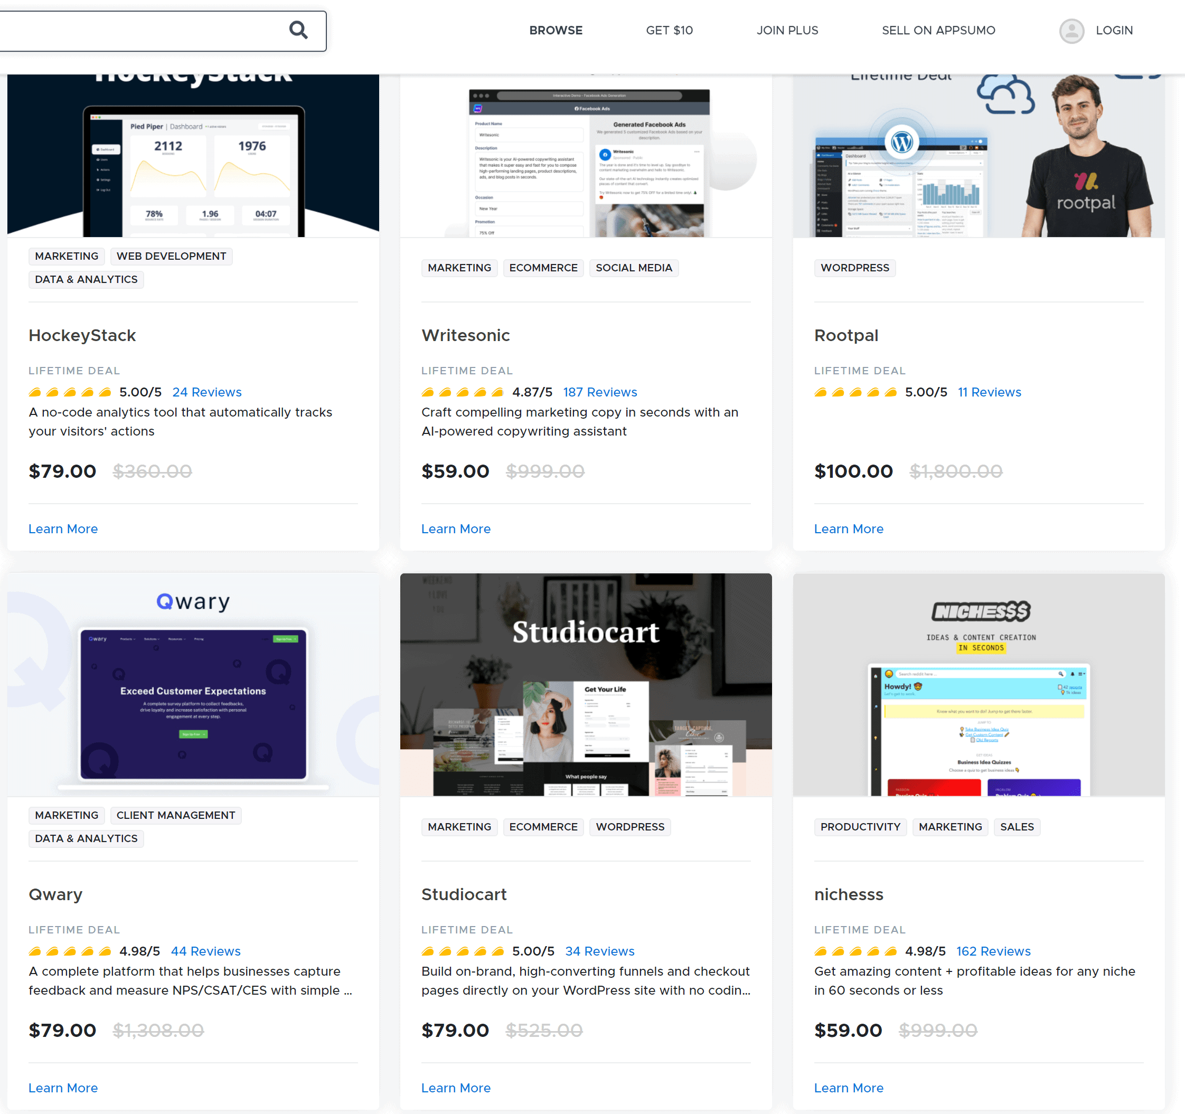Click Studiocart's taco rating icons
The width and height of the screenshot is (1185, 1114).
click(463, 951)
